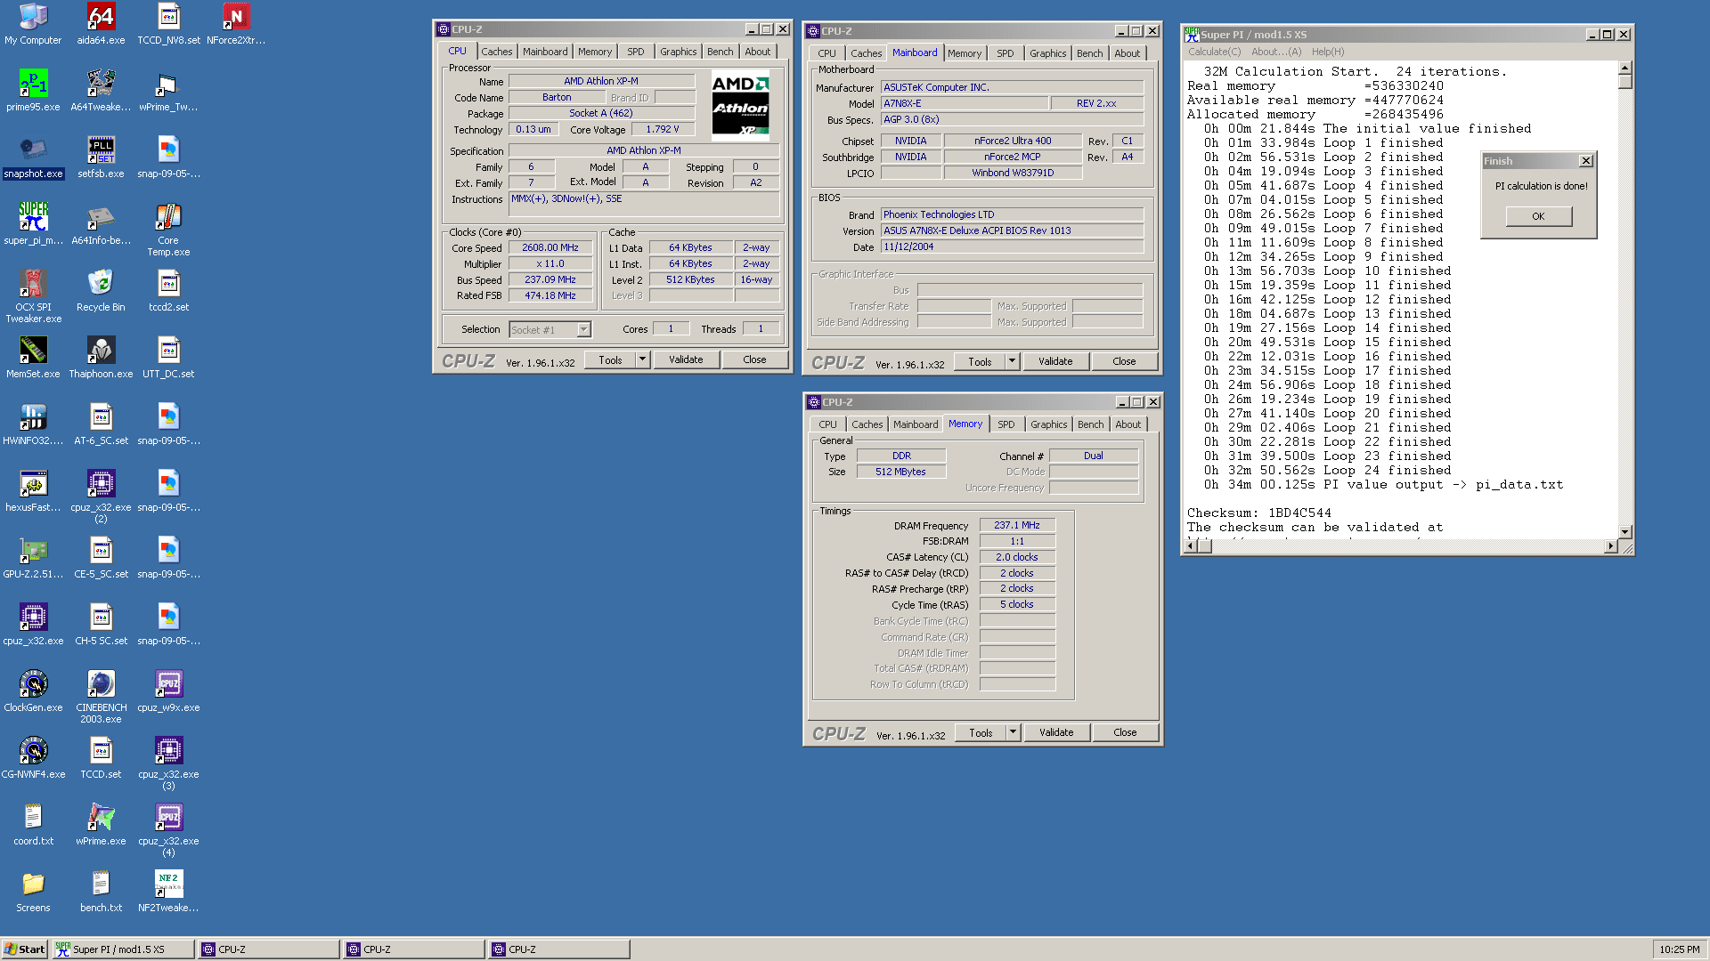
Task: Select the GPU-Z.2.51 desktop icon
Action: (x=33, y=558)
